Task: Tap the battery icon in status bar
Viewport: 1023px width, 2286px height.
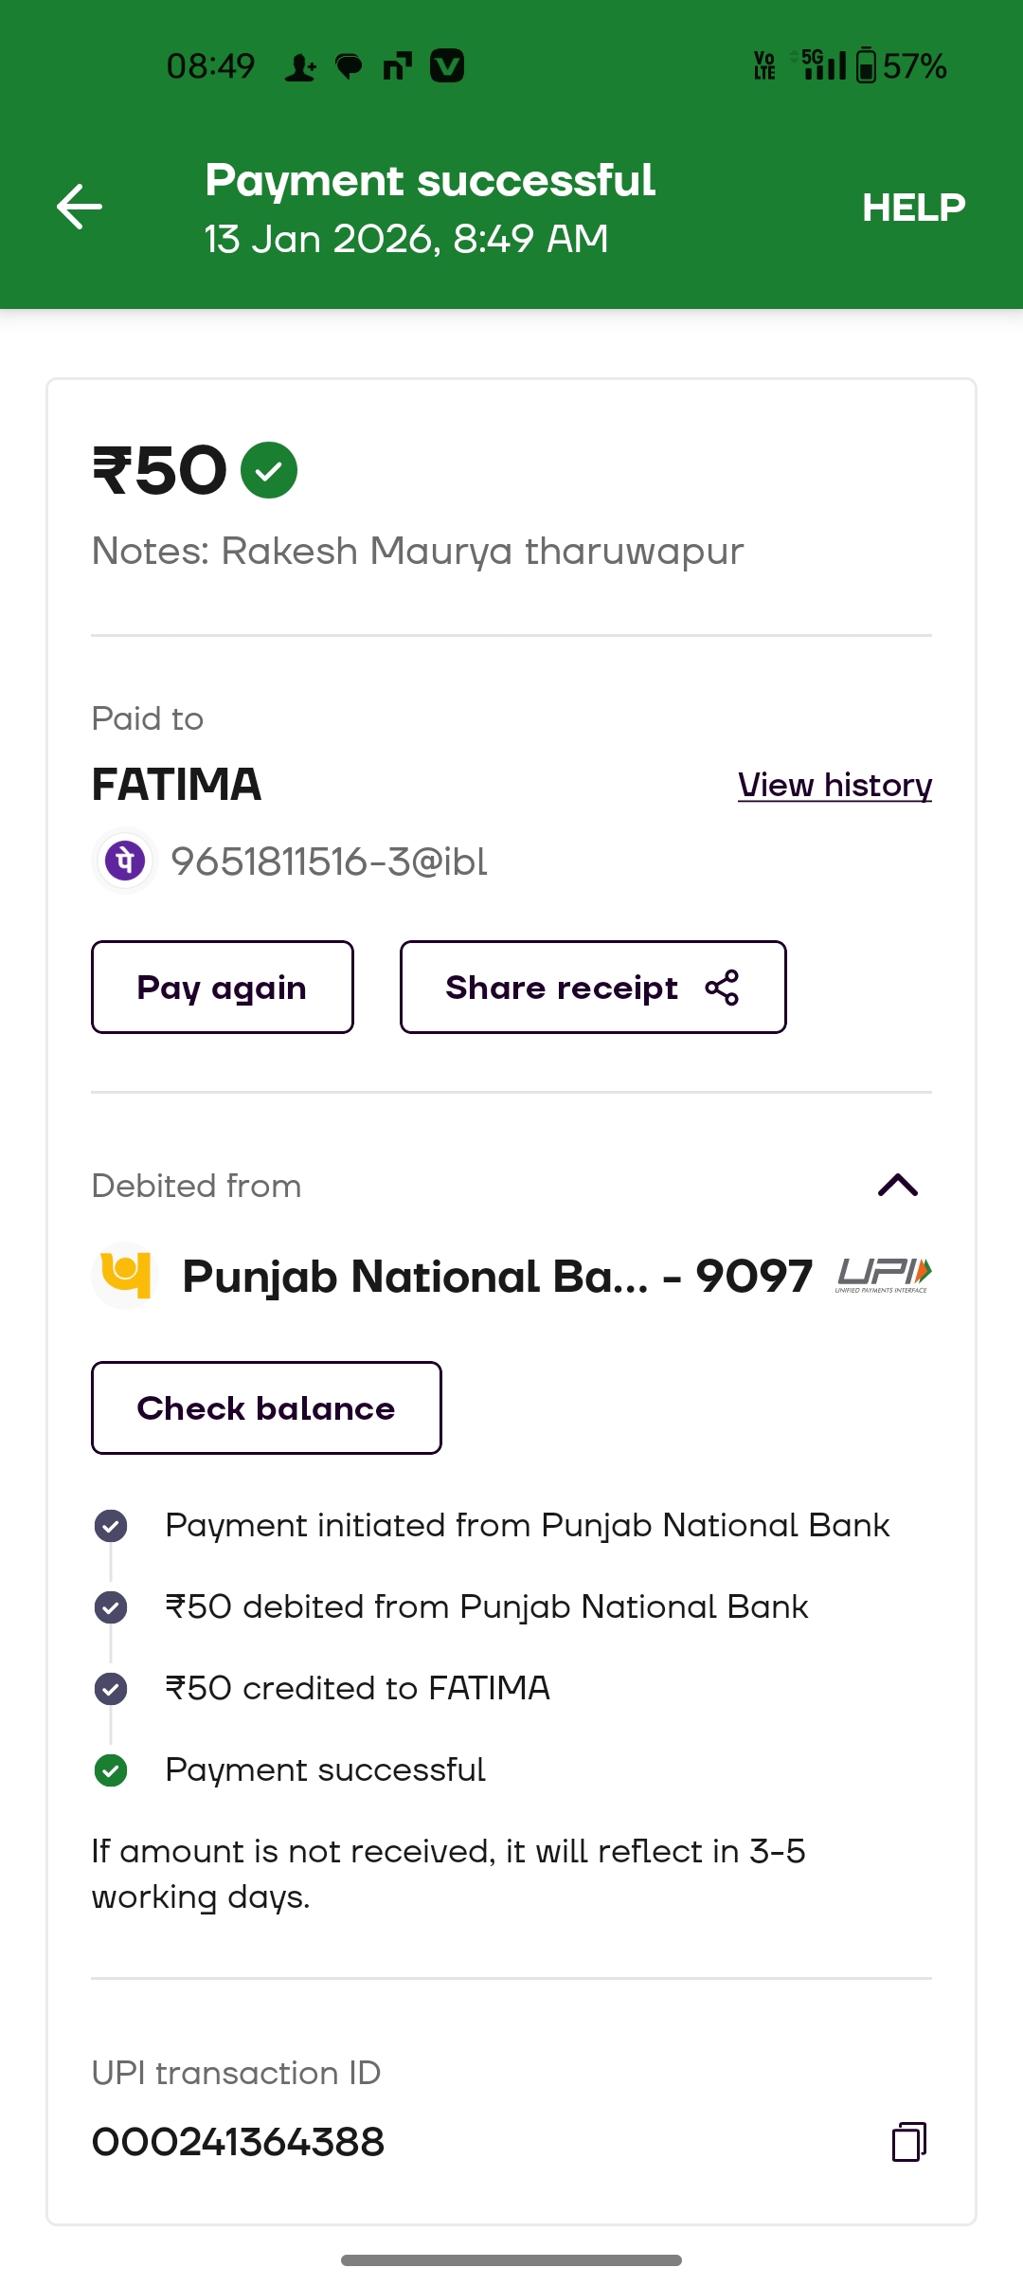Action: (866, 66)
